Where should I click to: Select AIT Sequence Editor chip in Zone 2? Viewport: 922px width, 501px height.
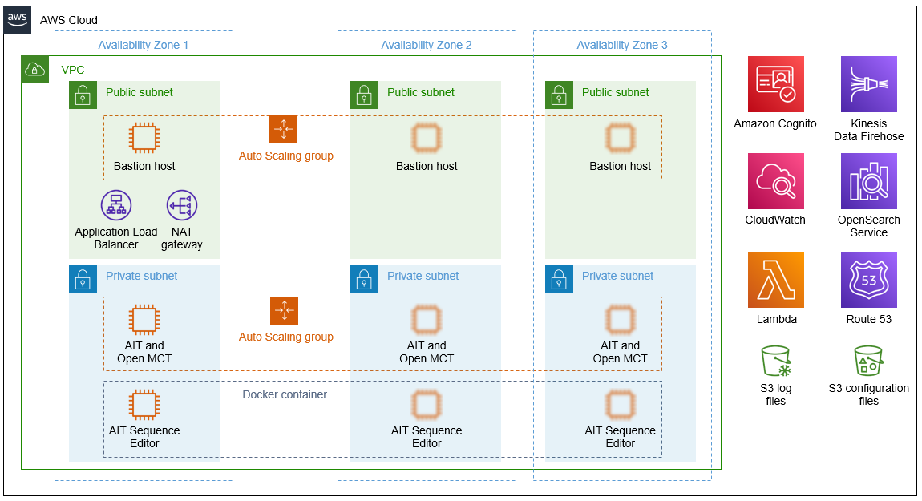click(x=427, y=405)
